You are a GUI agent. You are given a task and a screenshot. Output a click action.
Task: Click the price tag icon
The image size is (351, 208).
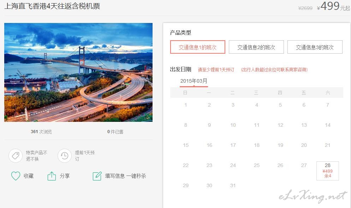16,156
